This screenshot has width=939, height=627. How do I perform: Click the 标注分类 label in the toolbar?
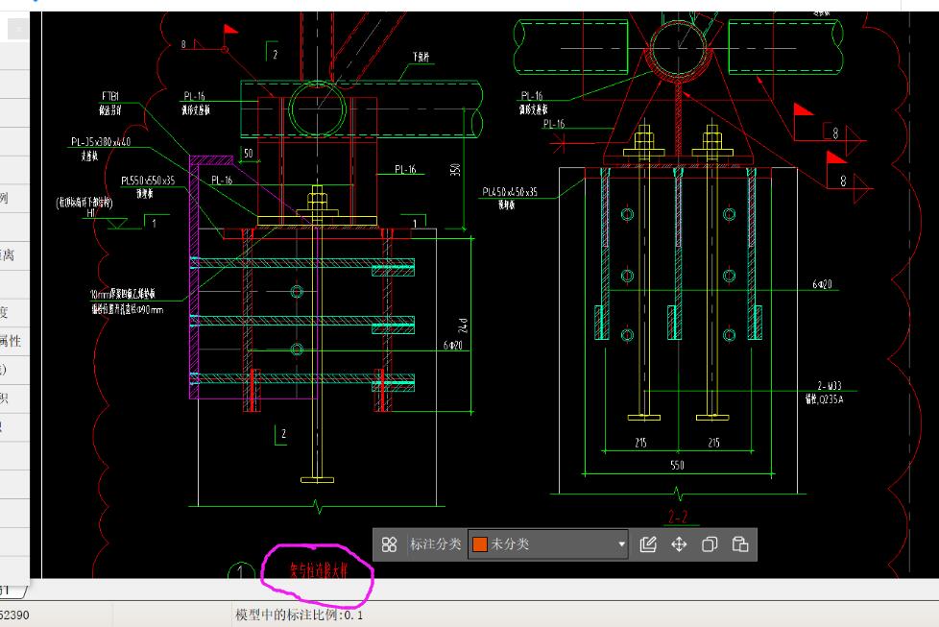[435, 543]
